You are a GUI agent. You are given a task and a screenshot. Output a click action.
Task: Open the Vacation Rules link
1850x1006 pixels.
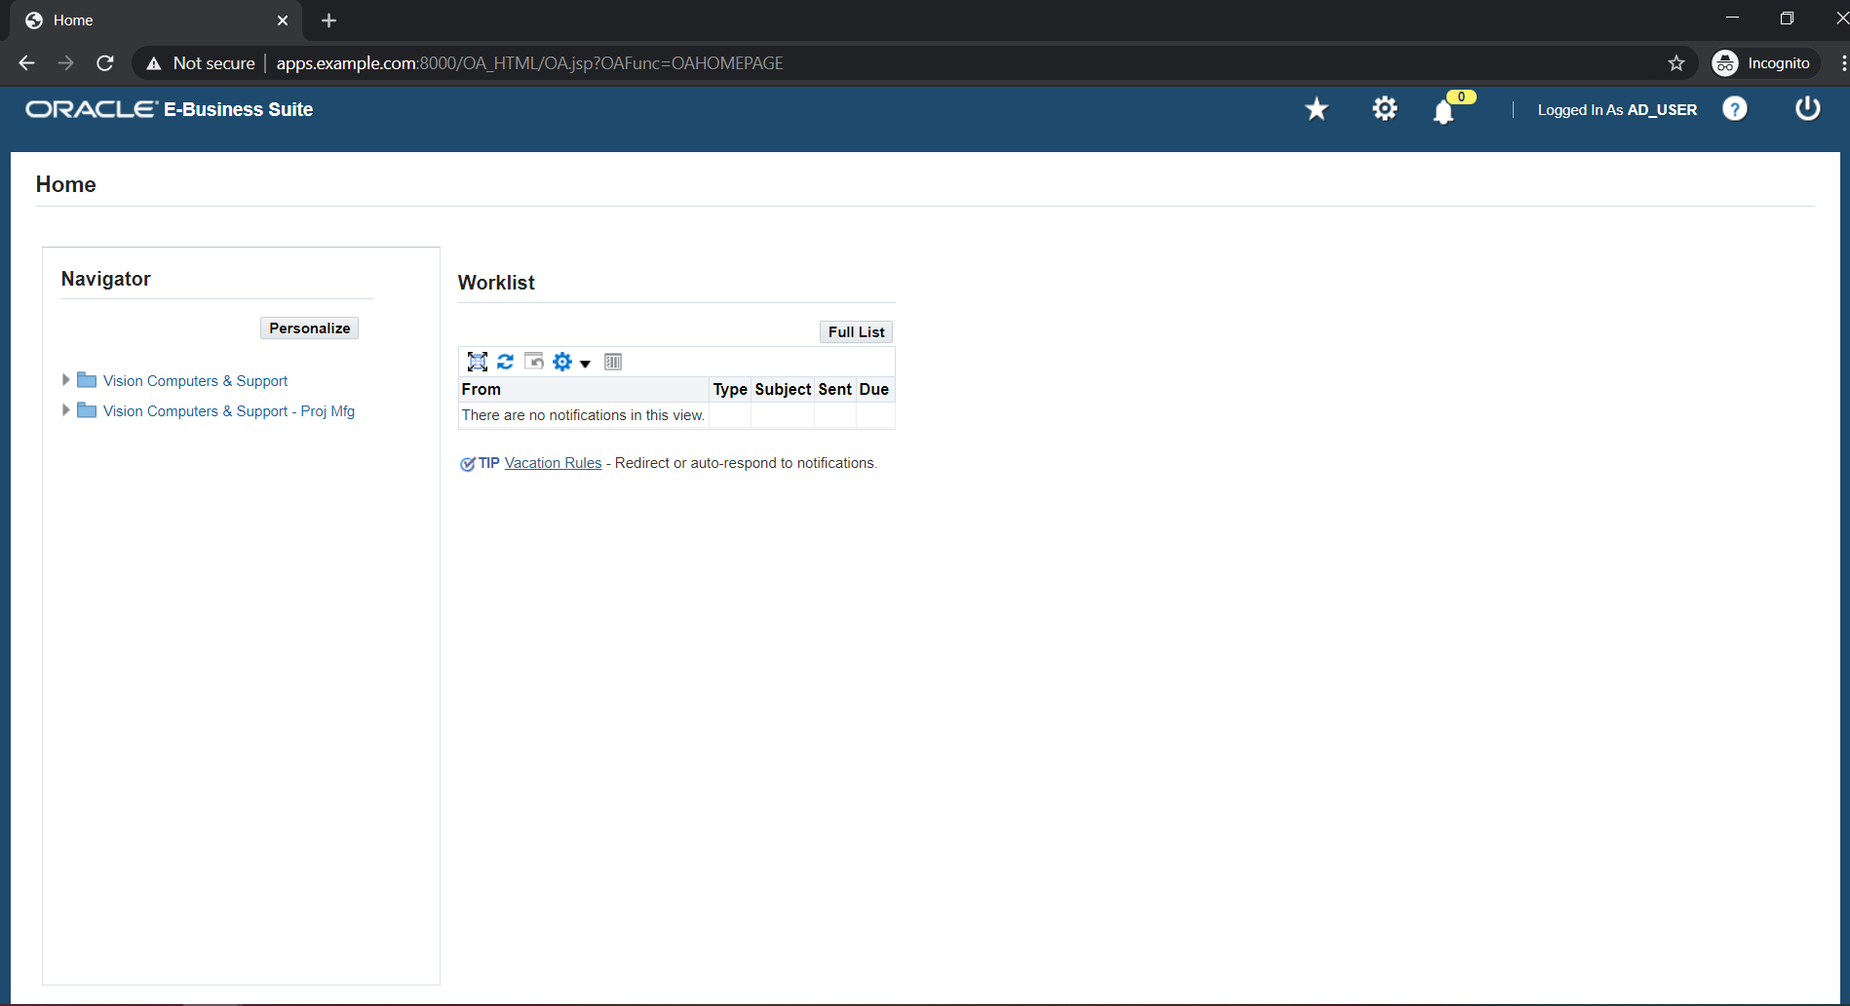[552, 462]
